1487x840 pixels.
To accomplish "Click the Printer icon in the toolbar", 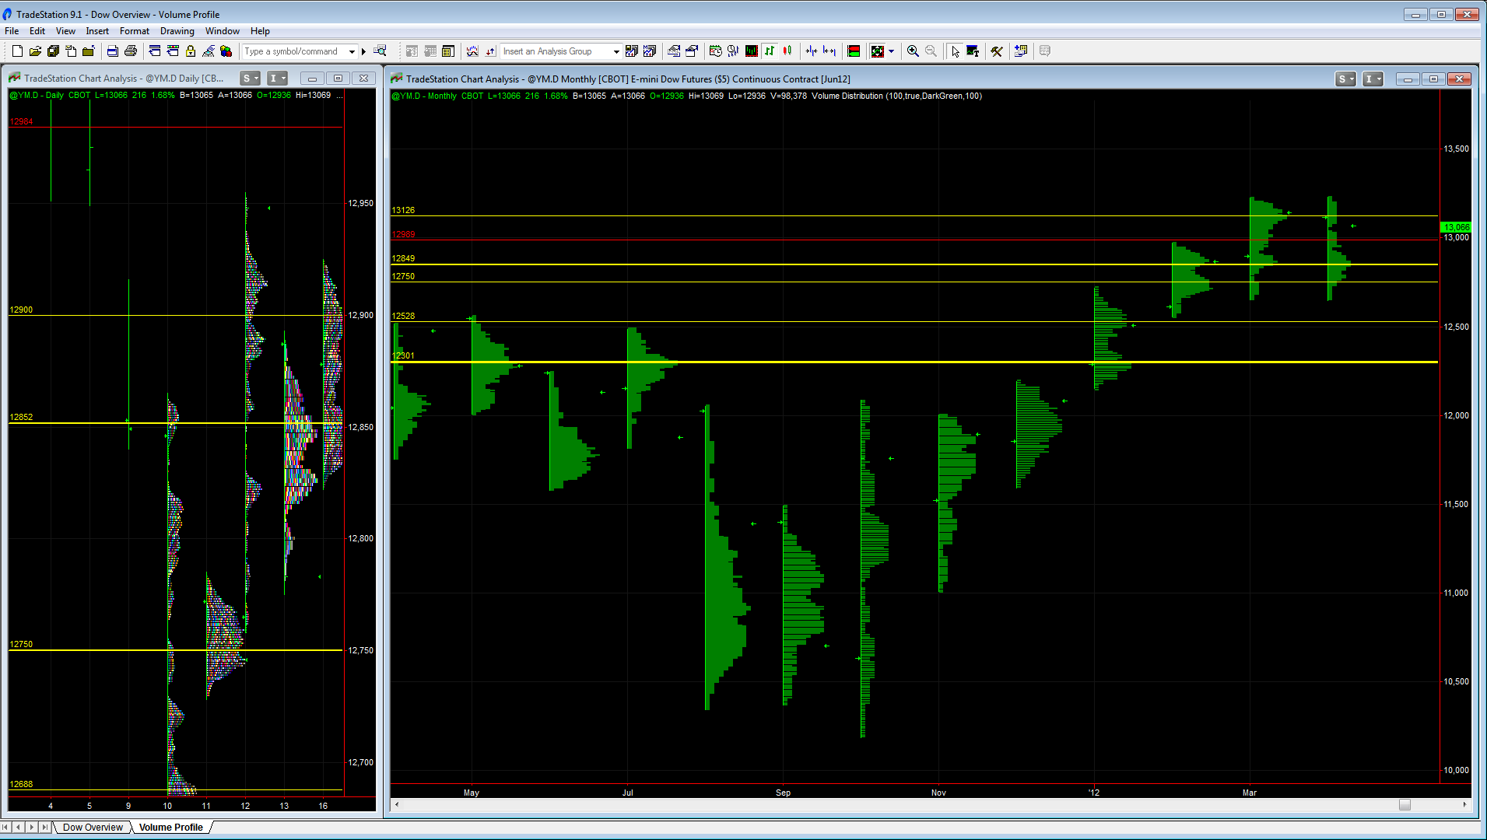I will (x=131, y=51).
